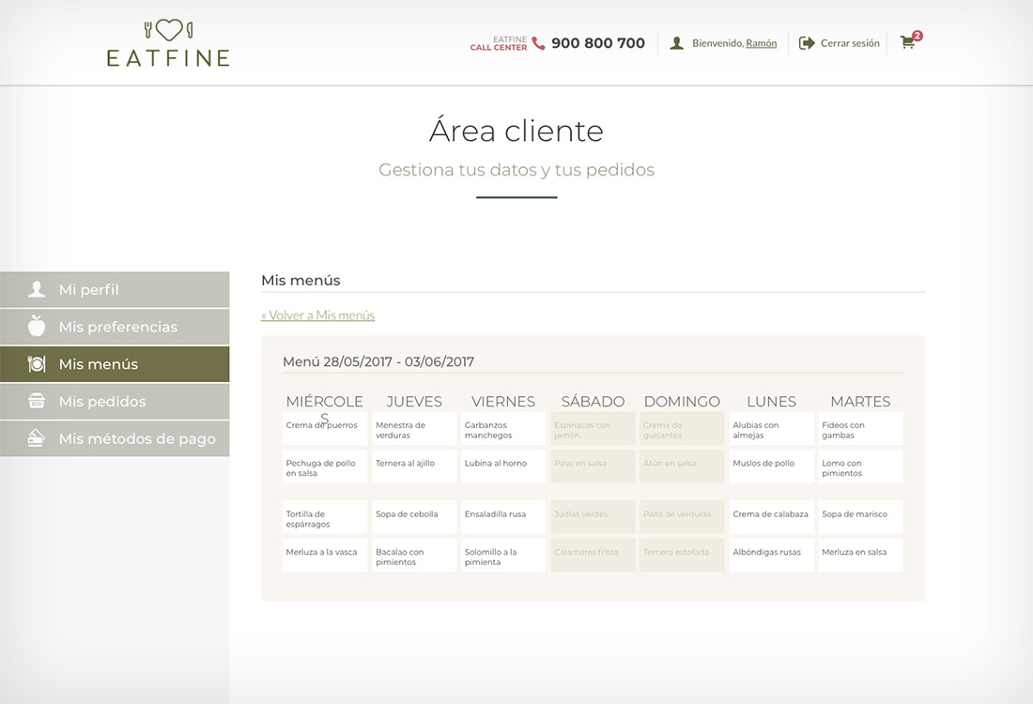Click the card icon in Mis métodos de pago
This screenshot has width=1033, height=704.
click(37, 438)
